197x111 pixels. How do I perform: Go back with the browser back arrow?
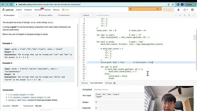[x=3, y=4]
